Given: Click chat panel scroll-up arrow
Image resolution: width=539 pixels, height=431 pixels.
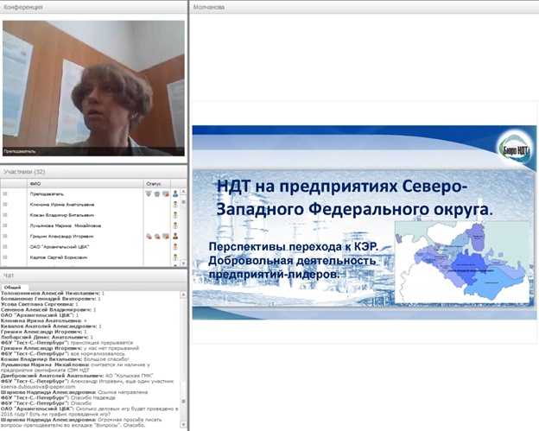Looking at the screenshot, I should coord(184,295).
